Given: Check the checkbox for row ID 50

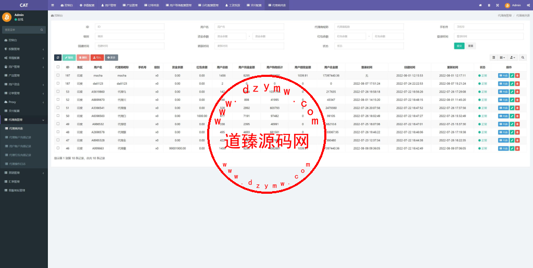Looking at the screenshot, I should pyautogui.click(x=58, y=116).
